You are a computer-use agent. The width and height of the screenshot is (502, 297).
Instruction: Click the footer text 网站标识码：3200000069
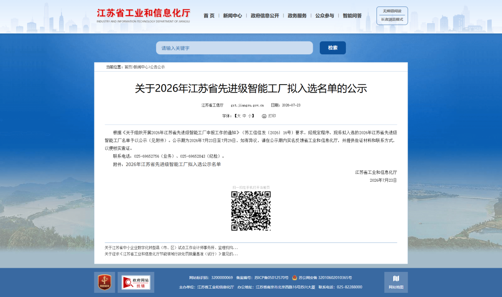(211, 278)
